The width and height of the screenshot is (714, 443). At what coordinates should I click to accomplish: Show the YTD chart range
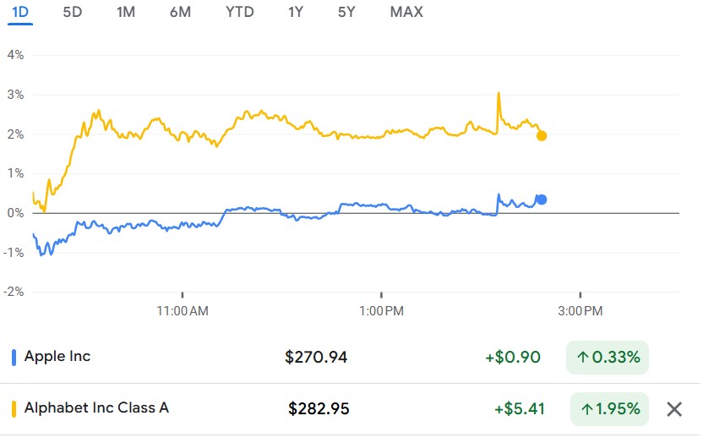pyautogui.click(x=239, y=12)
